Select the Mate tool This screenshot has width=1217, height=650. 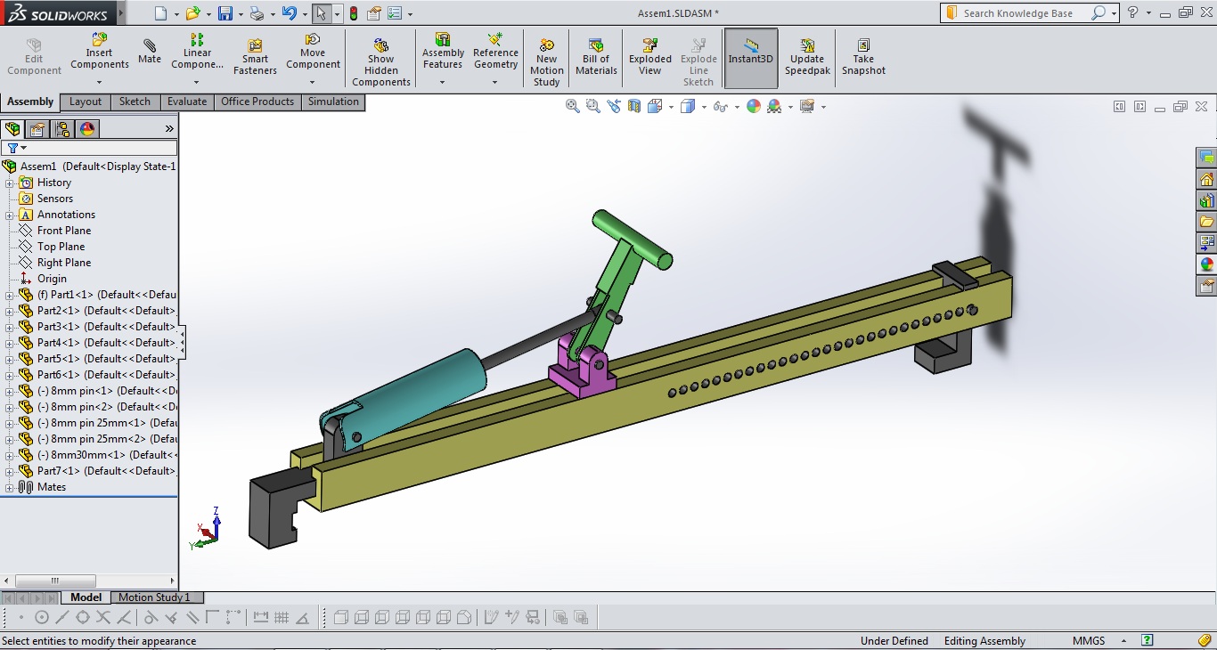150,52
